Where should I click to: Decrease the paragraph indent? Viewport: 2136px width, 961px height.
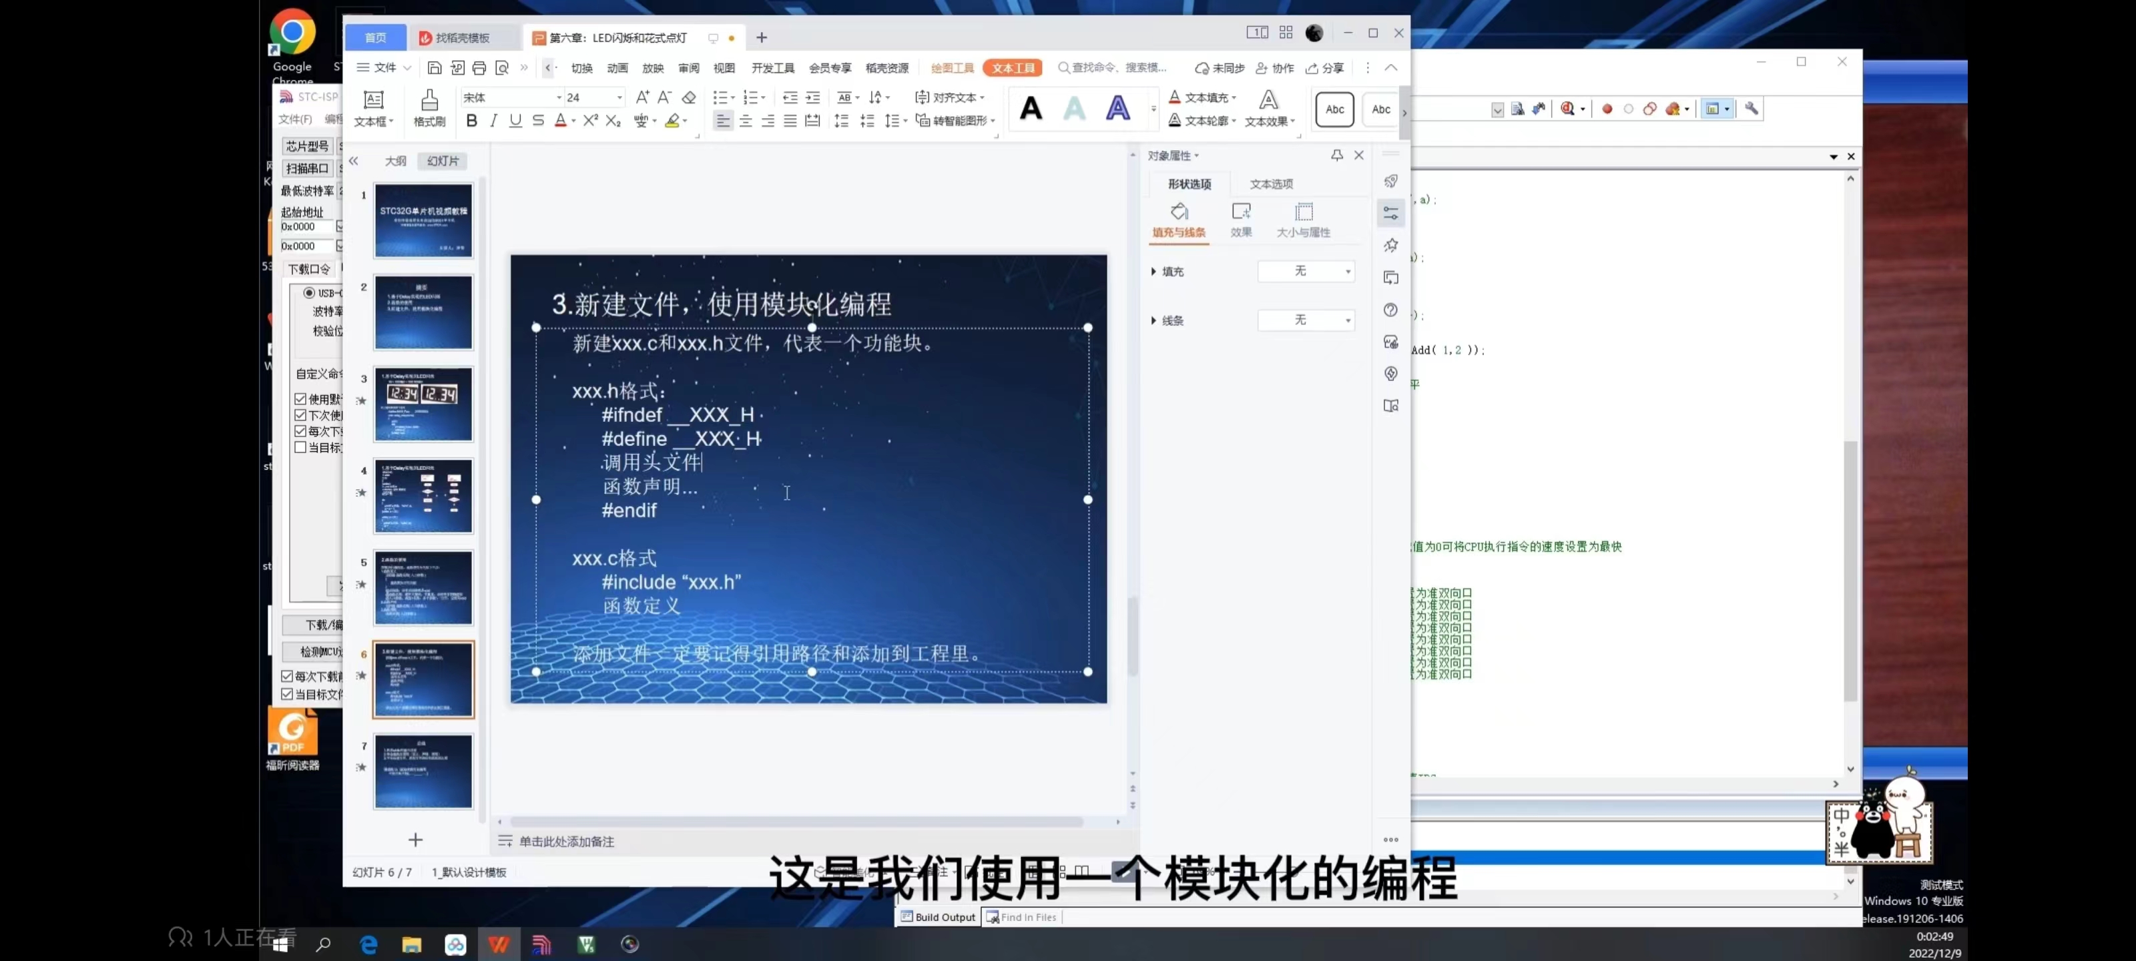click(790, 97)
